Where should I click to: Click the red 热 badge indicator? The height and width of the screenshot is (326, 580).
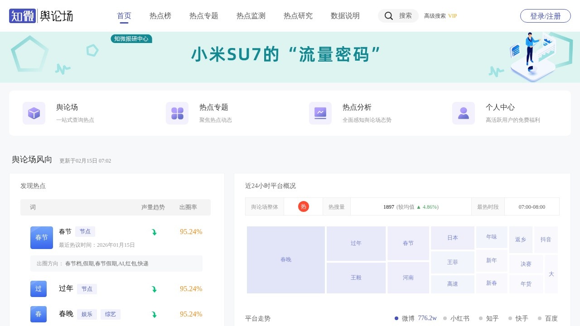pos(304,206)
